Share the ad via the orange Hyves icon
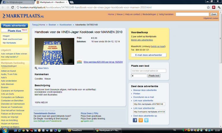The height and width of the screenshot is (133, 222). pyautogui.click(x=140, y=120)
